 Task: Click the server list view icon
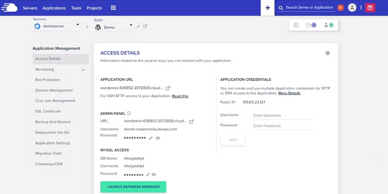296,25
